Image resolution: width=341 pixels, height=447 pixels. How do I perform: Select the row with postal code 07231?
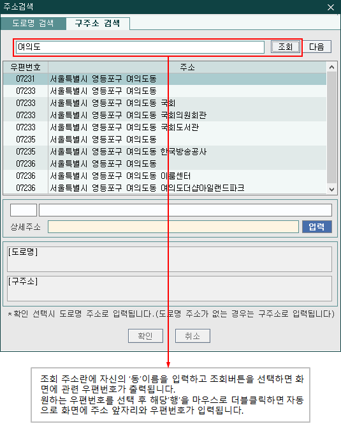click(x=165, y=79)
